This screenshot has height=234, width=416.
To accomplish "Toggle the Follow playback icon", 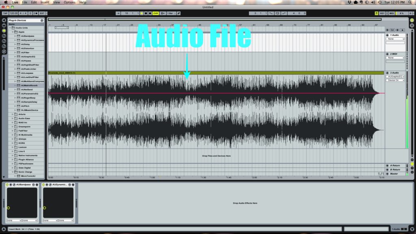I will [118, 13].
